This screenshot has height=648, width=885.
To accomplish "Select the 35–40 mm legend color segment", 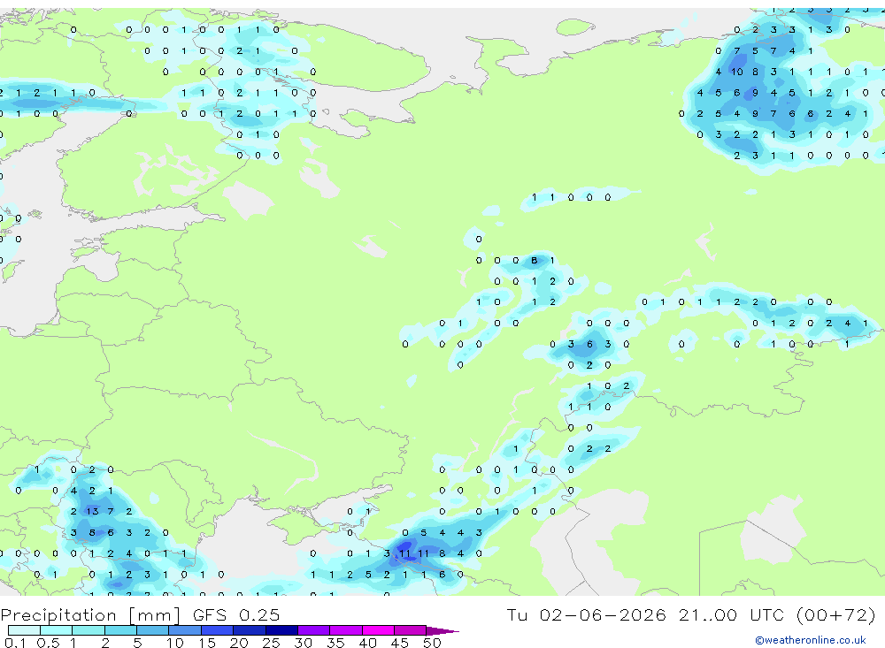I will pyautogui.click(x=346, y=630).
